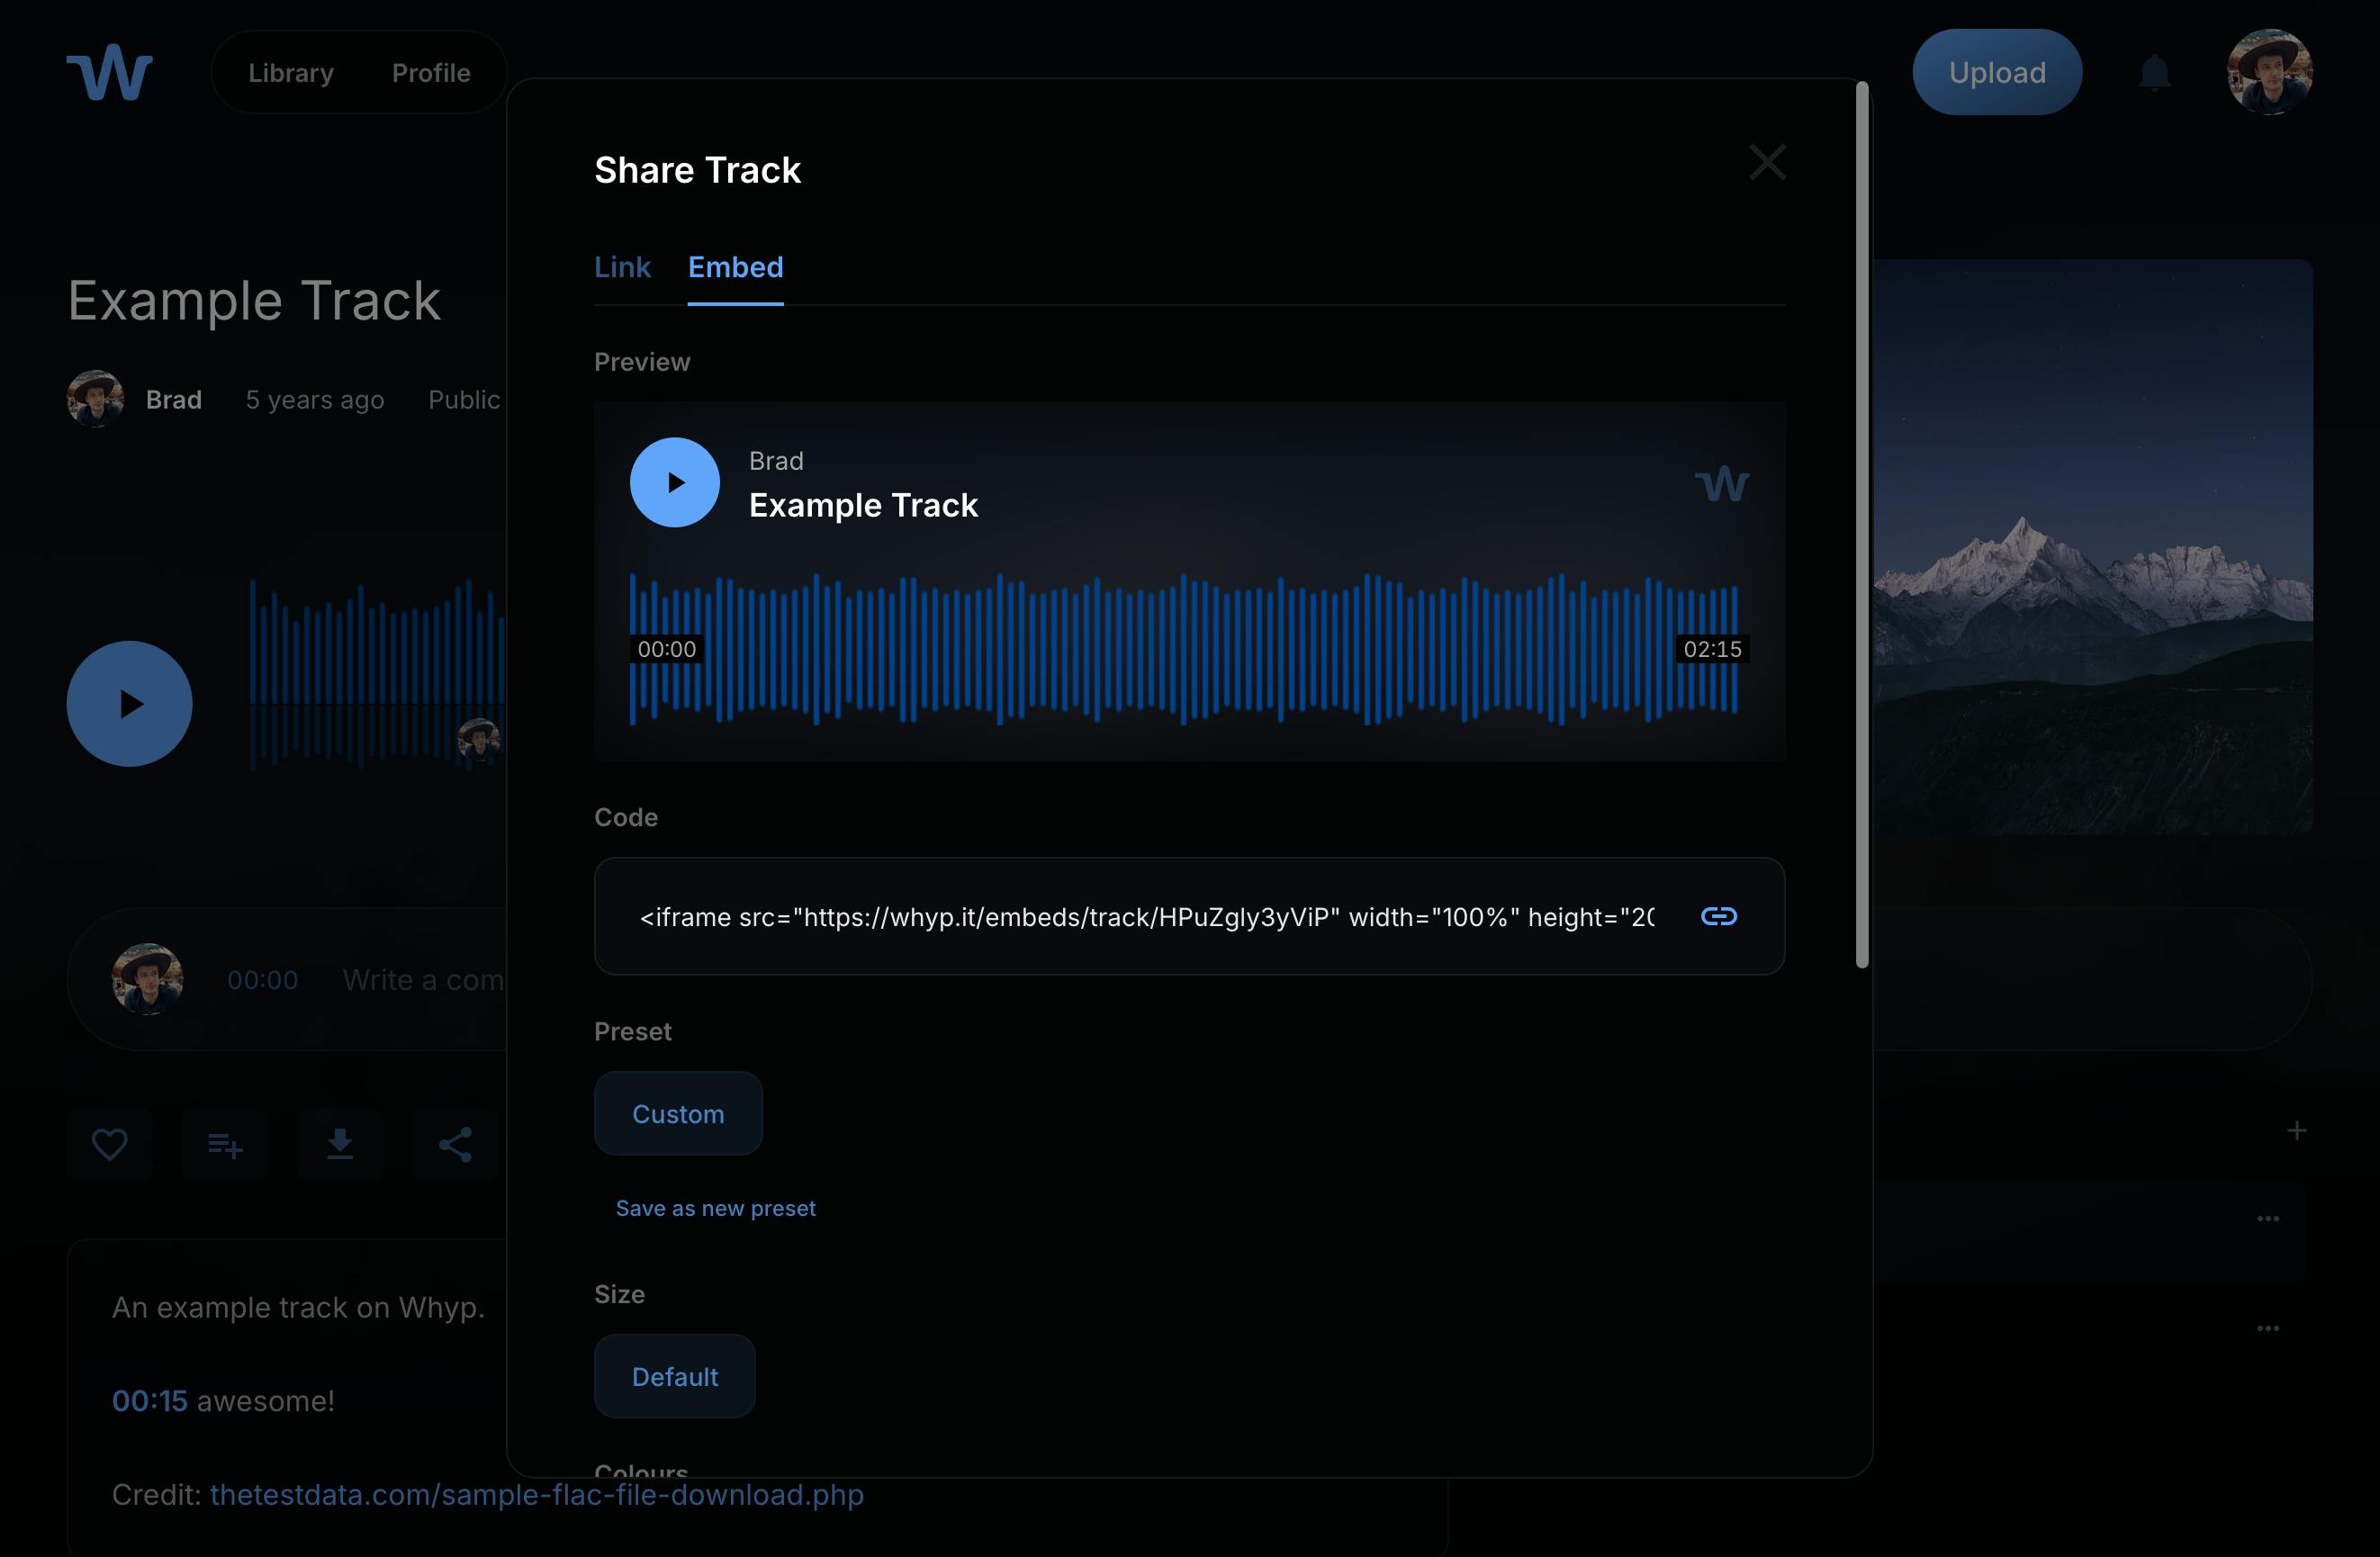Open the lower three-dots menu on right
This screenshot has width=2380, height=1557.
[x=2267, y=1328]
